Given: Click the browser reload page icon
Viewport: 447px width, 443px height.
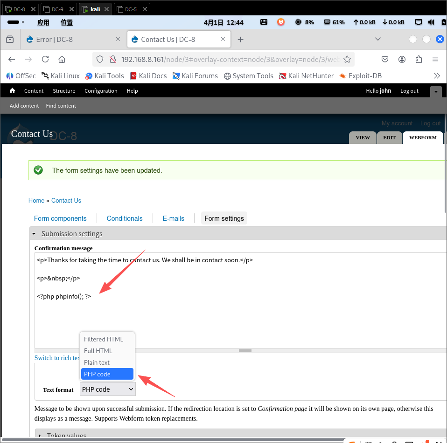Looking at the screenshot, I should 45,59.
